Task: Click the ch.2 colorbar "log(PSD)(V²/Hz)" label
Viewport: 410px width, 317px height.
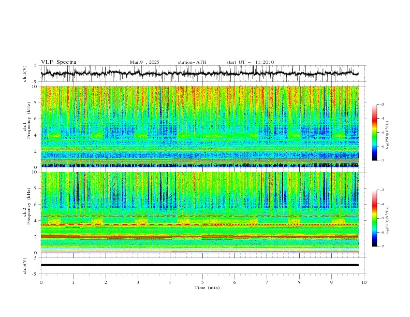Action: point(387,220)
